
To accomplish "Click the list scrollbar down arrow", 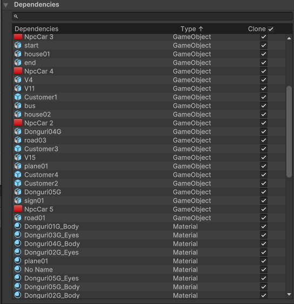I will coord(289,294).
